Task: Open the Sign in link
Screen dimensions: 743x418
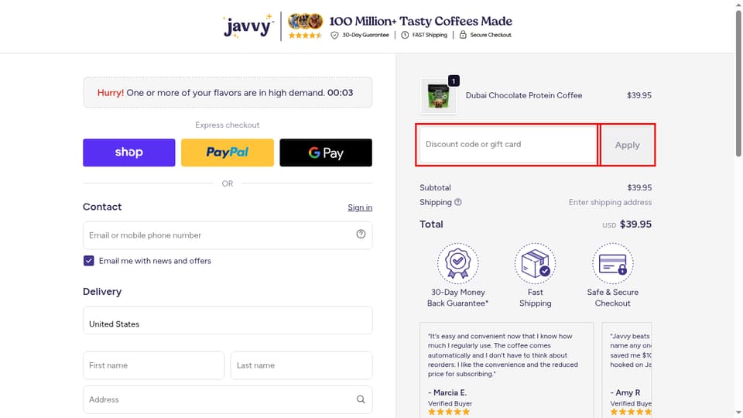Action: click(x=360, y=207)
